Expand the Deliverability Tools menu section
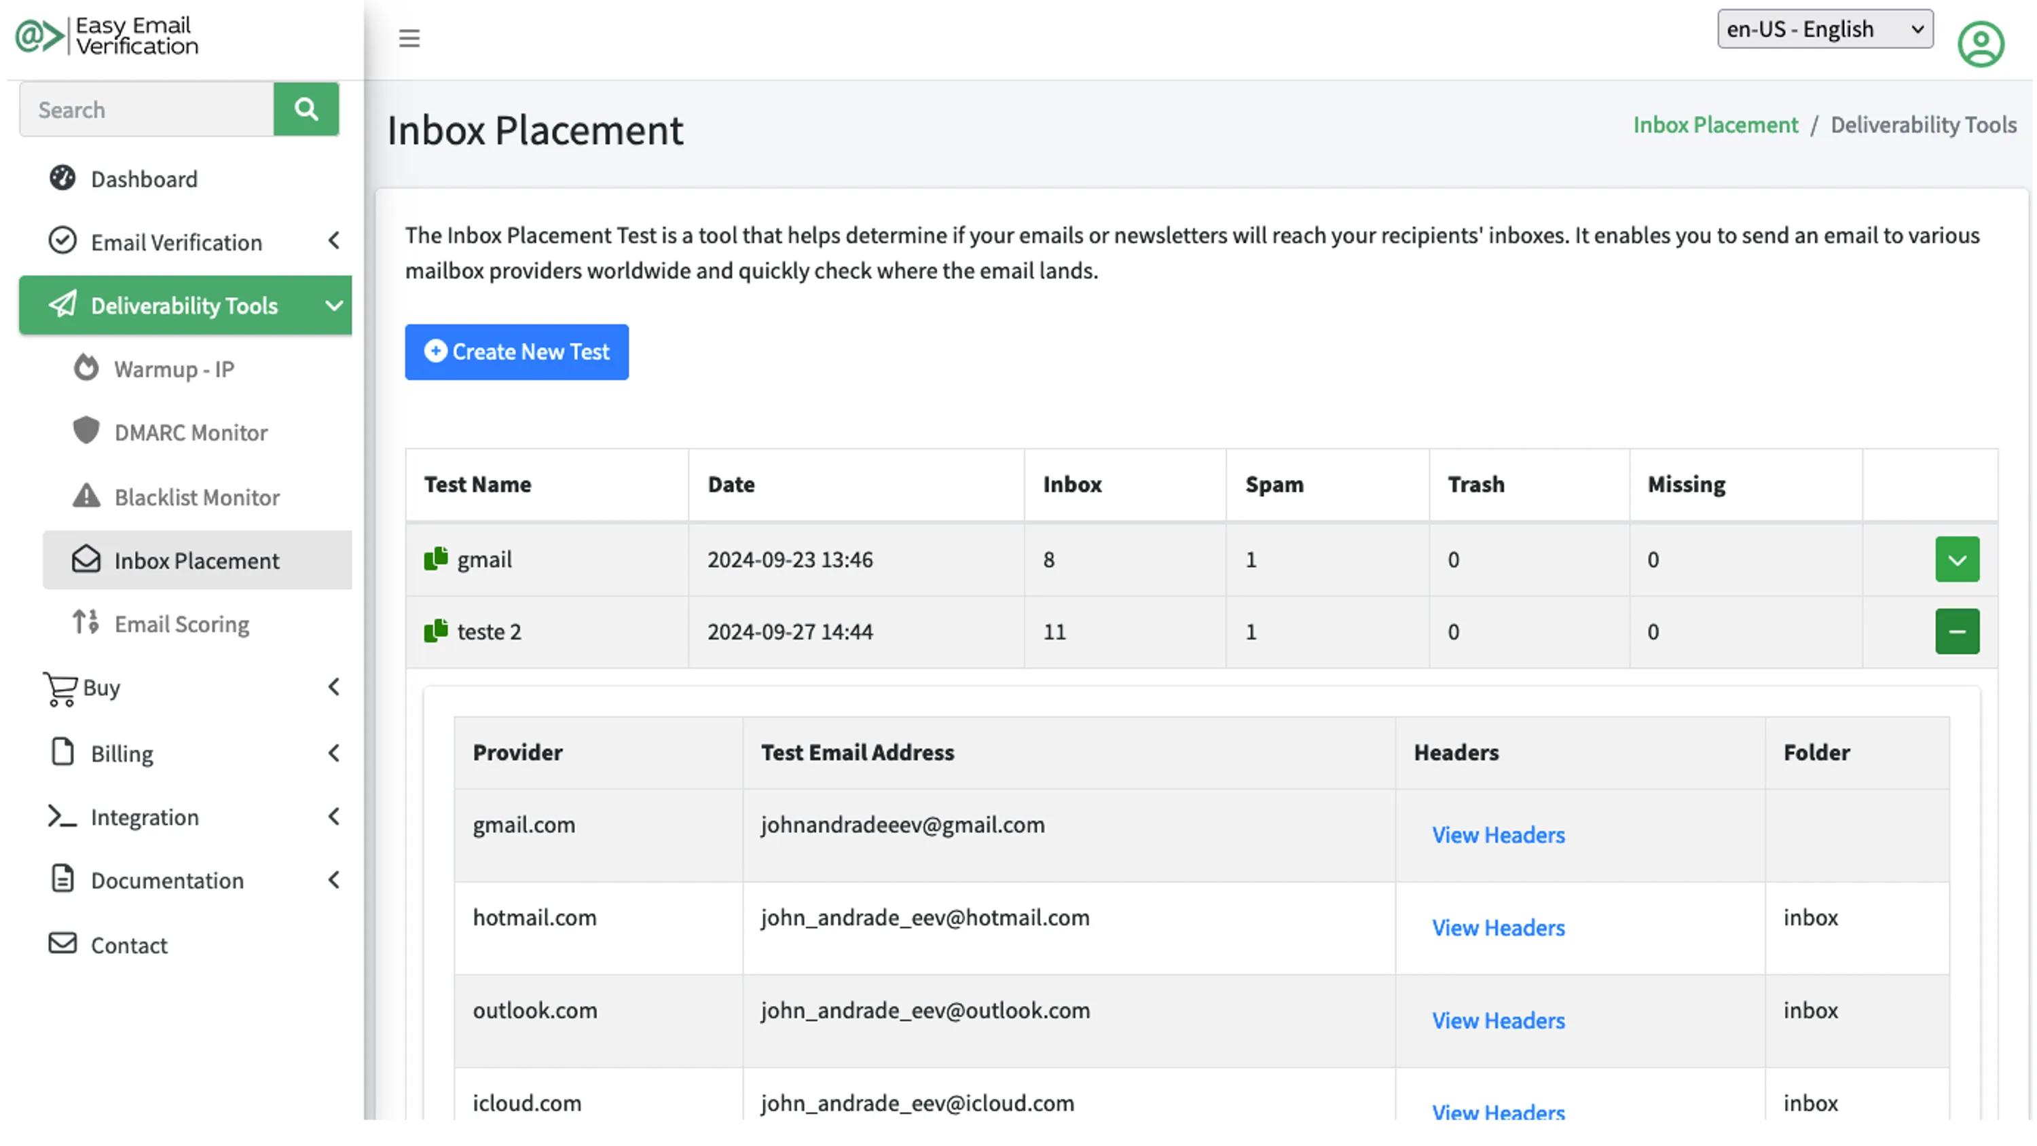 tap(185, 303)
